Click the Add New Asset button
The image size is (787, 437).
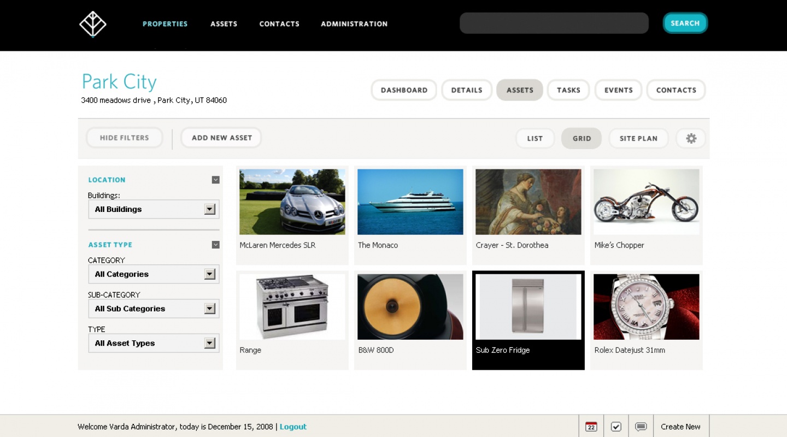point(221,138)
